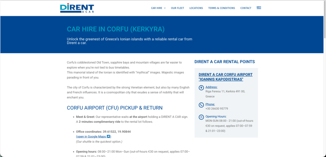The width and height of the screenshot is (326, 157).
Task: Click the 'Corfu Airport (CFU) Pickup & Return' heading
Action: (x=115, y=108)
